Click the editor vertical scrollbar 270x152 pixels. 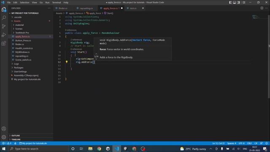[x=269, y=57]
